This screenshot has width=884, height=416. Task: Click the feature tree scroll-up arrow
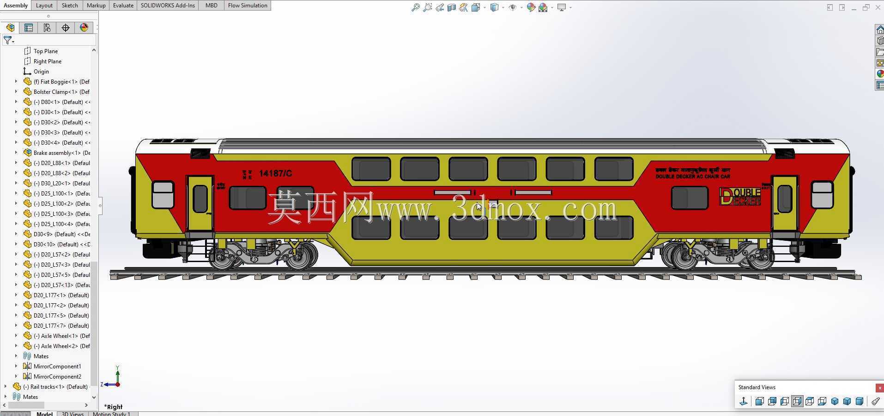click(94, 50)
